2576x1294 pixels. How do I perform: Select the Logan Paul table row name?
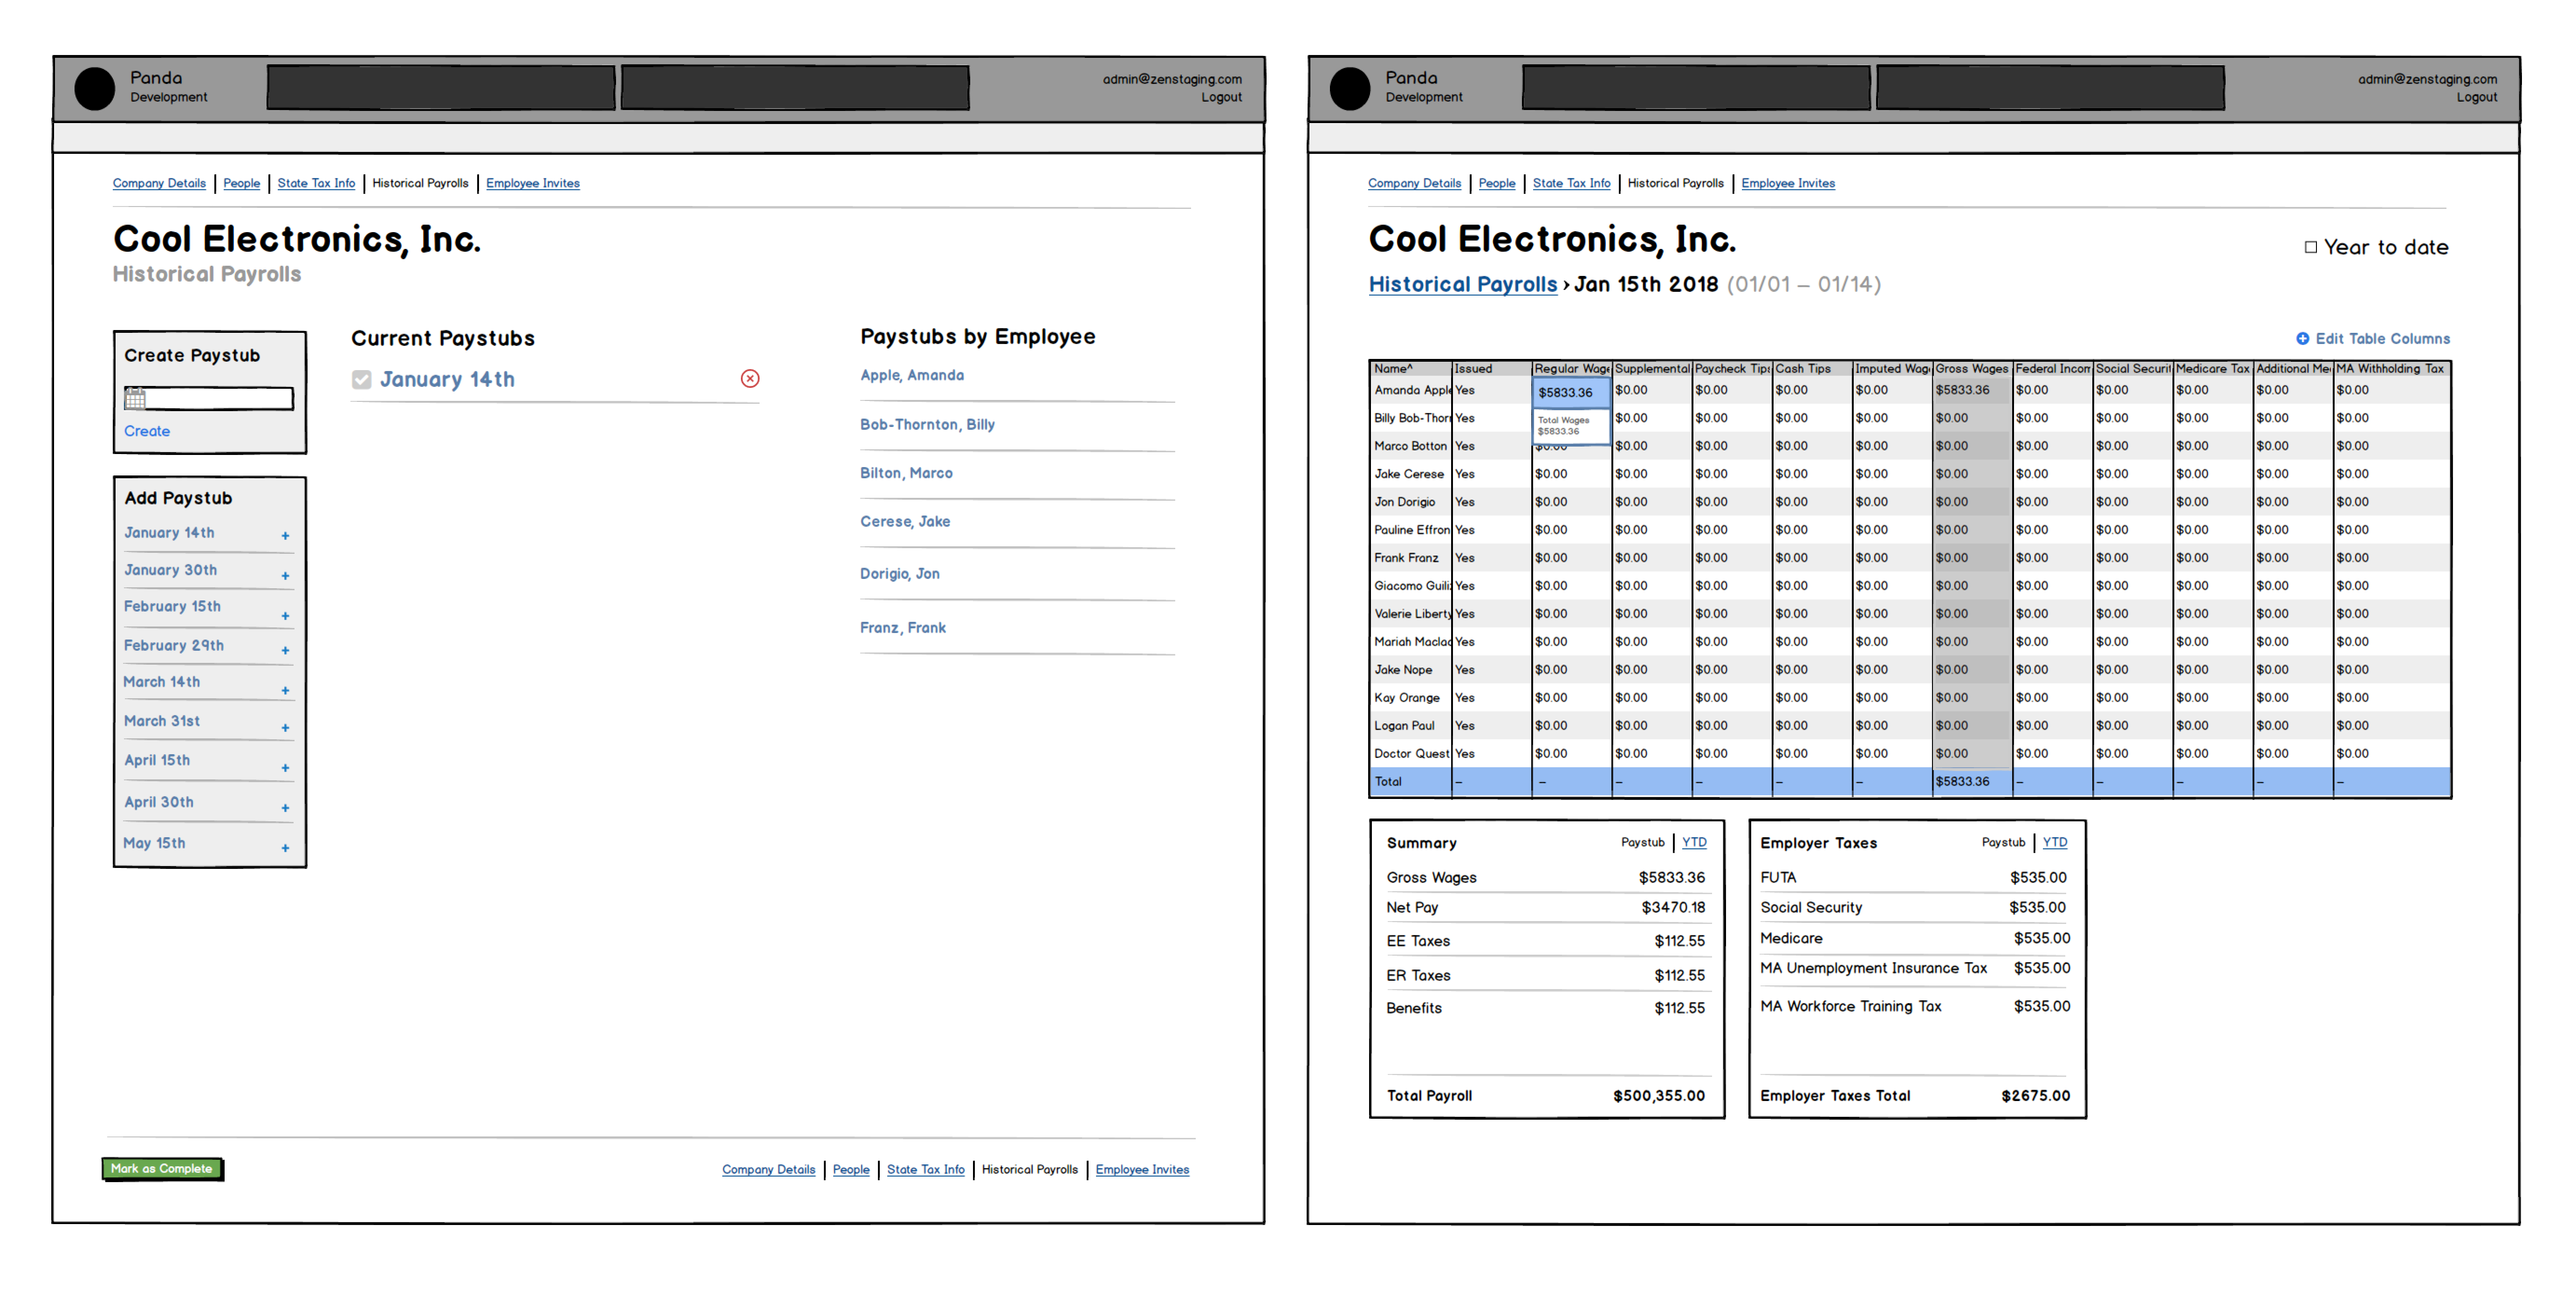pos(1404,726)
